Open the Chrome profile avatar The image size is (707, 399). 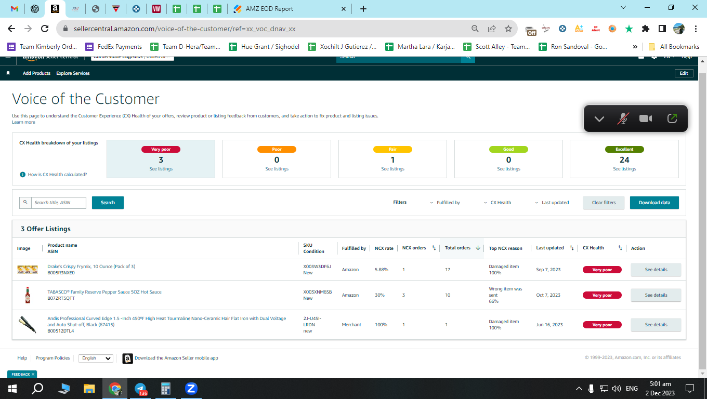(x=679, y=29)
